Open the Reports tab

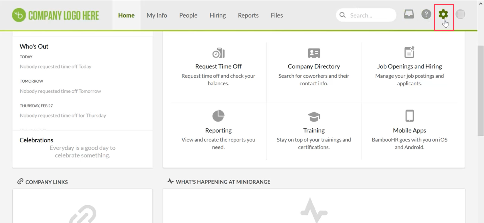coord(248,15)
